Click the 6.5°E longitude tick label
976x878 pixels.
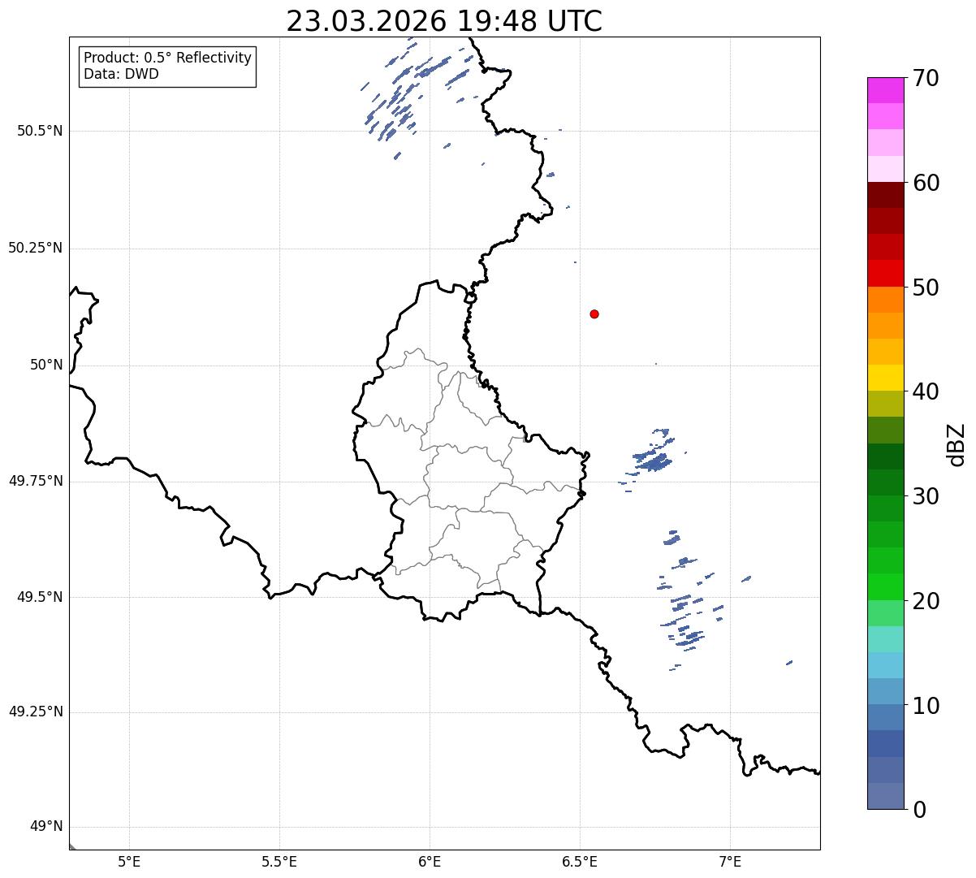pyautogui.click(x=580, y=862)
